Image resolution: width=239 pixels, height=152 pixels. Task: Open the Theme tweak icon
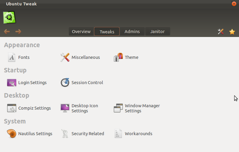coord(118,57)
